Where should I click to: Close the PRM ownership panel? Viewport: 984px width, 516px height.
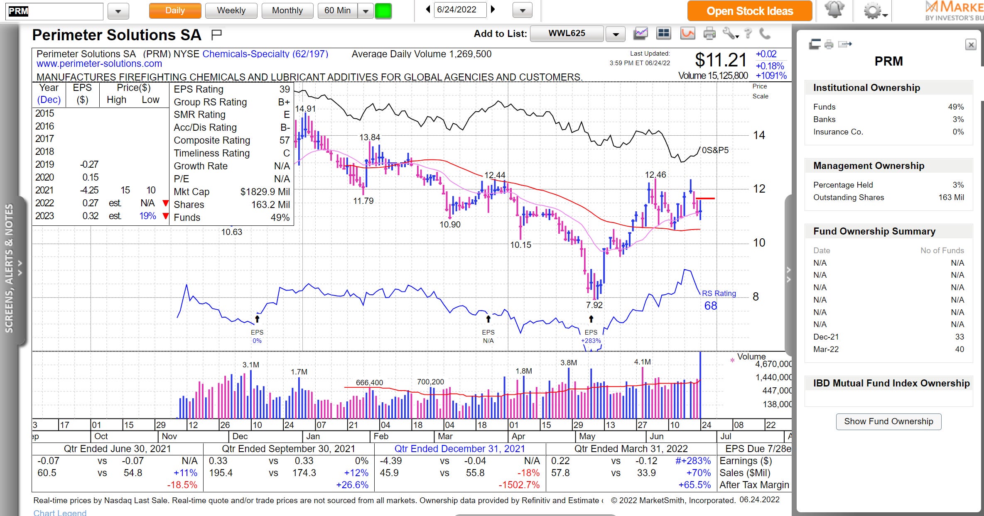coord(971,44)
